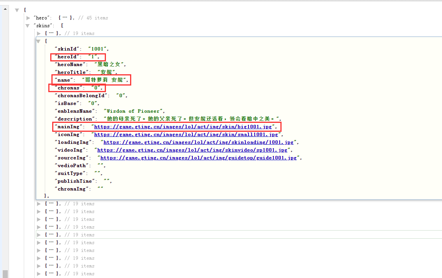Select the "description" key

(75, 119)
